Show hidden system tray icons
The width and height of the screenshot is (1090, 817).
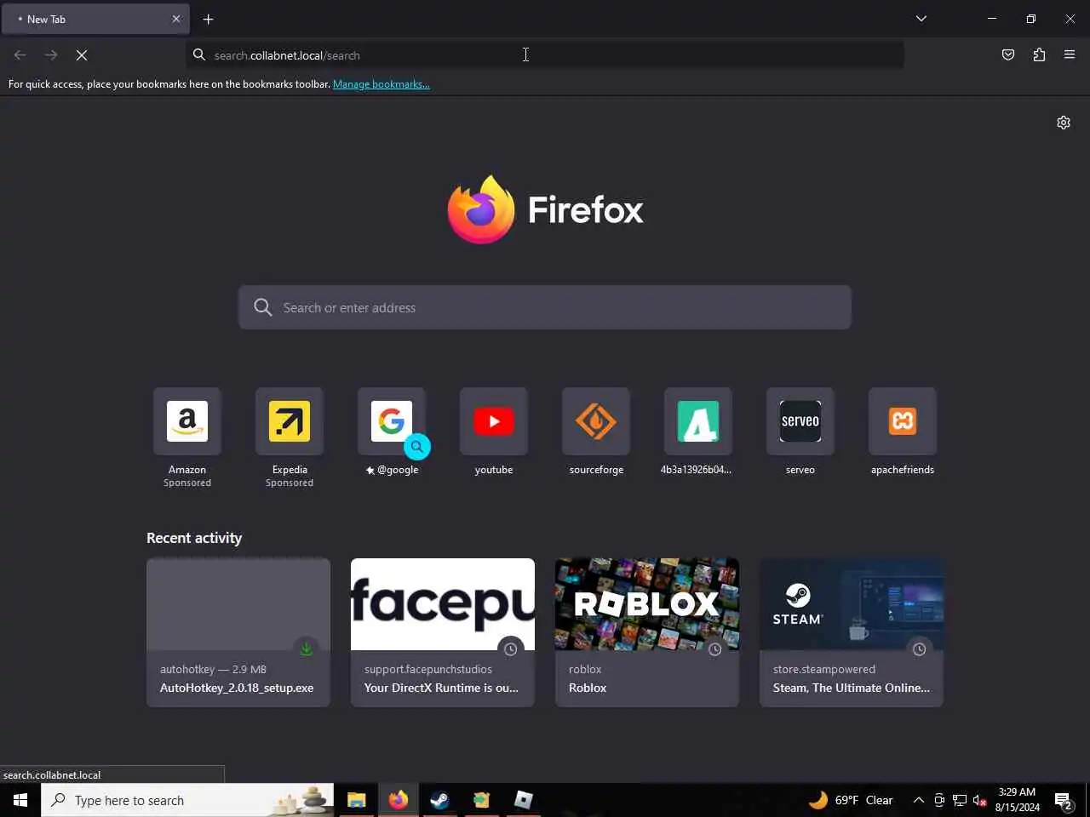919,800
